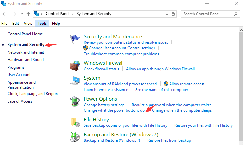Select System and Security in the sidebar
The width and height of the screenshot is (243, 145).
pyautogui.click(x=26, y=45)
